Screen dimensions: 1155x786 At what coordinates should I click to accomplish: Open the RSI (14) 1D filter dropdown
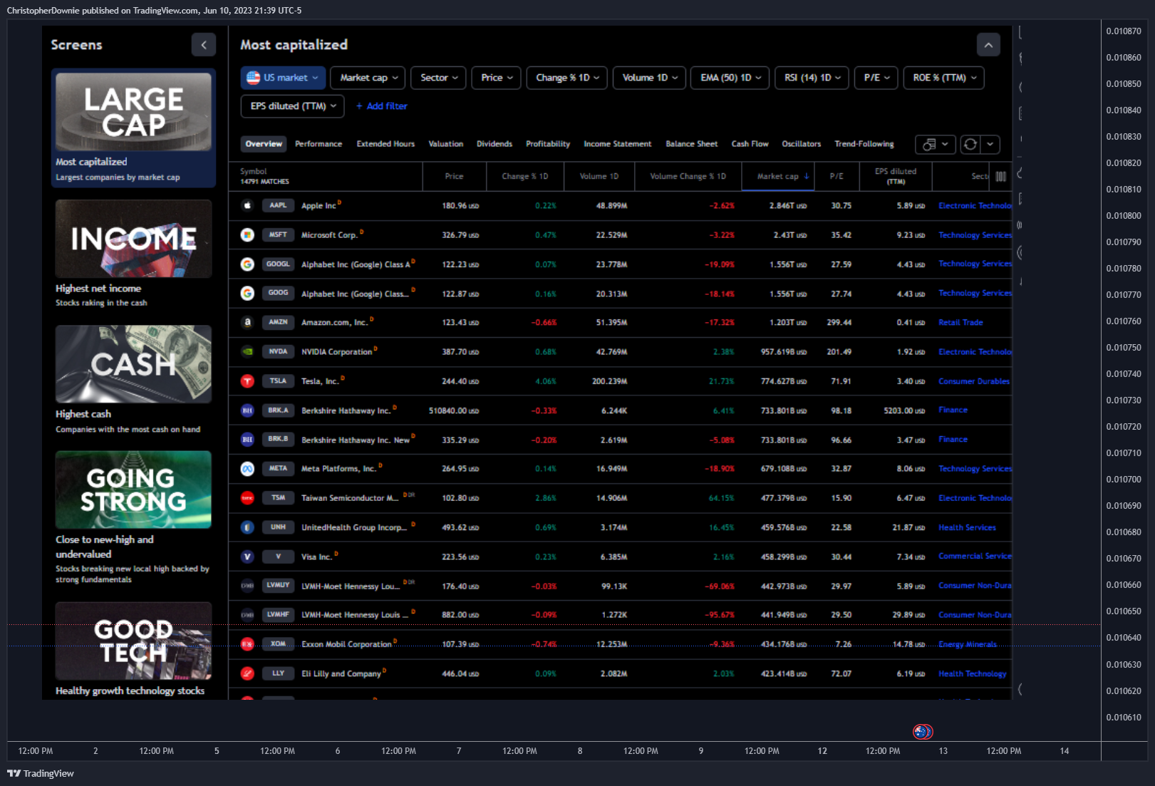click(812, 78)
